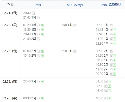Open the MBC every1 channel header link

[x=75, y=5]
